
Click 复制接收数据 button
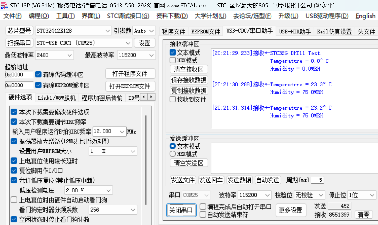tap(189, 90)
